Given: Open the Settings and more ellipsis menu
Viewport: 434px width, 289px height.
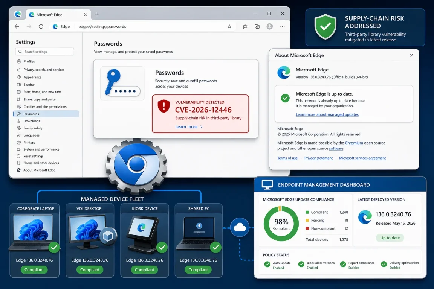Looking at the screenshot, I should click(282, 27).
